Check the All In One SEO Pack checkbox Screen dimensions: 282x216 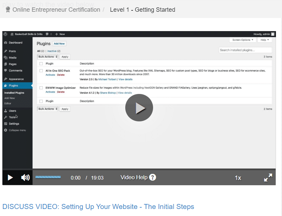click(41, 71)
